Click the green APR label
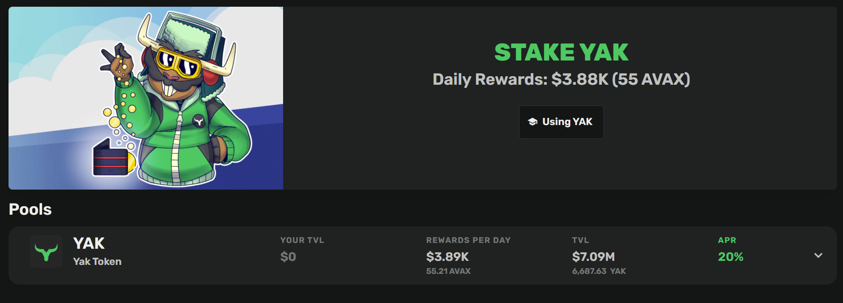 [x=727, y=240]
